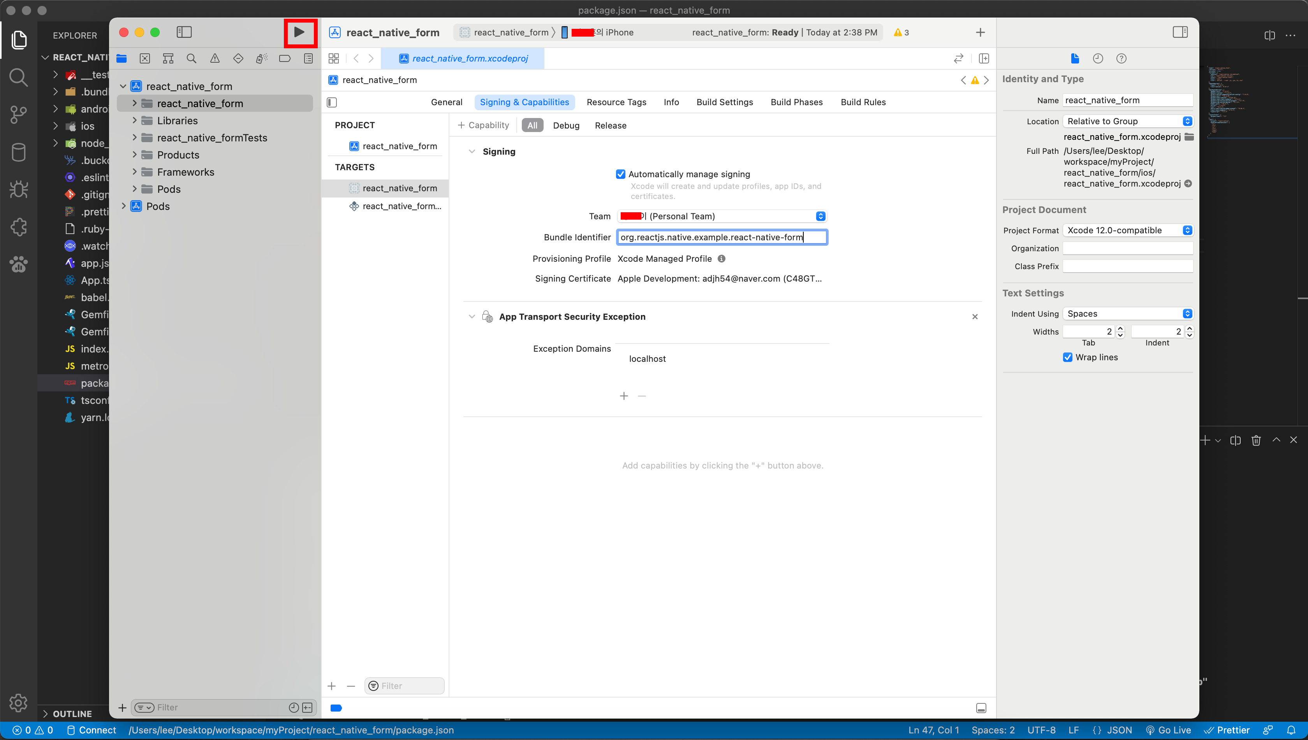The width and height of the screenshot is (1308, 740).
Task: Collapse the Signing section
Action: pyautogui.click(x=472, y=152)
